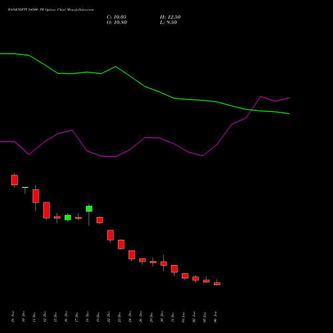Click the tall red candlestick above 12 Dec

tap(47, 210)
